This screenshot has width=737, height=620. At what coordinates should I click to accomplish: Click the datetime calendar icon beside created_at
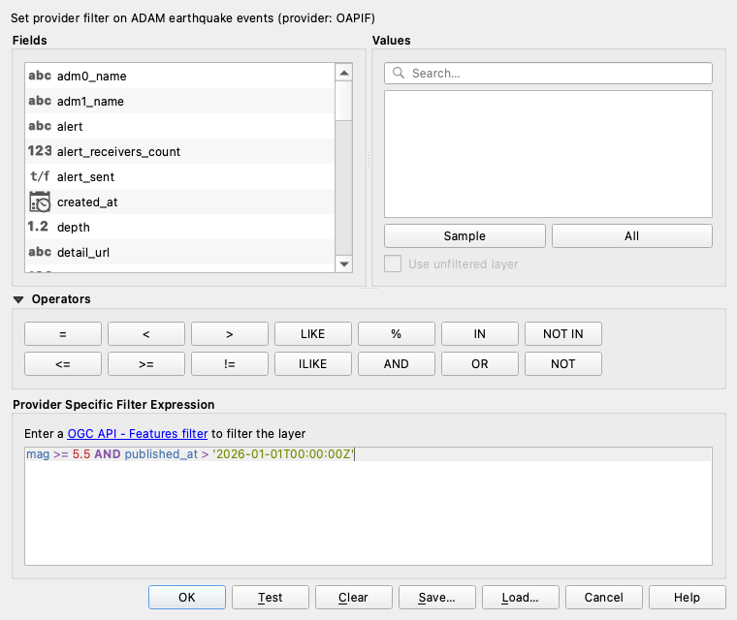[x=40, y=201]
